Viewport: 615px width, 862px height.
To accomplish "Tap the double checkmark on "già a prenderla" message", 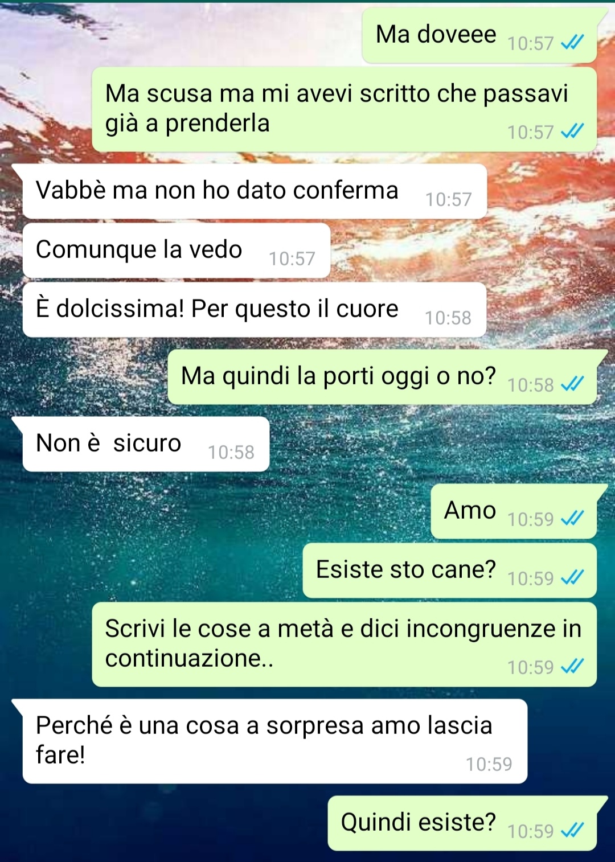I will [572, 132].
